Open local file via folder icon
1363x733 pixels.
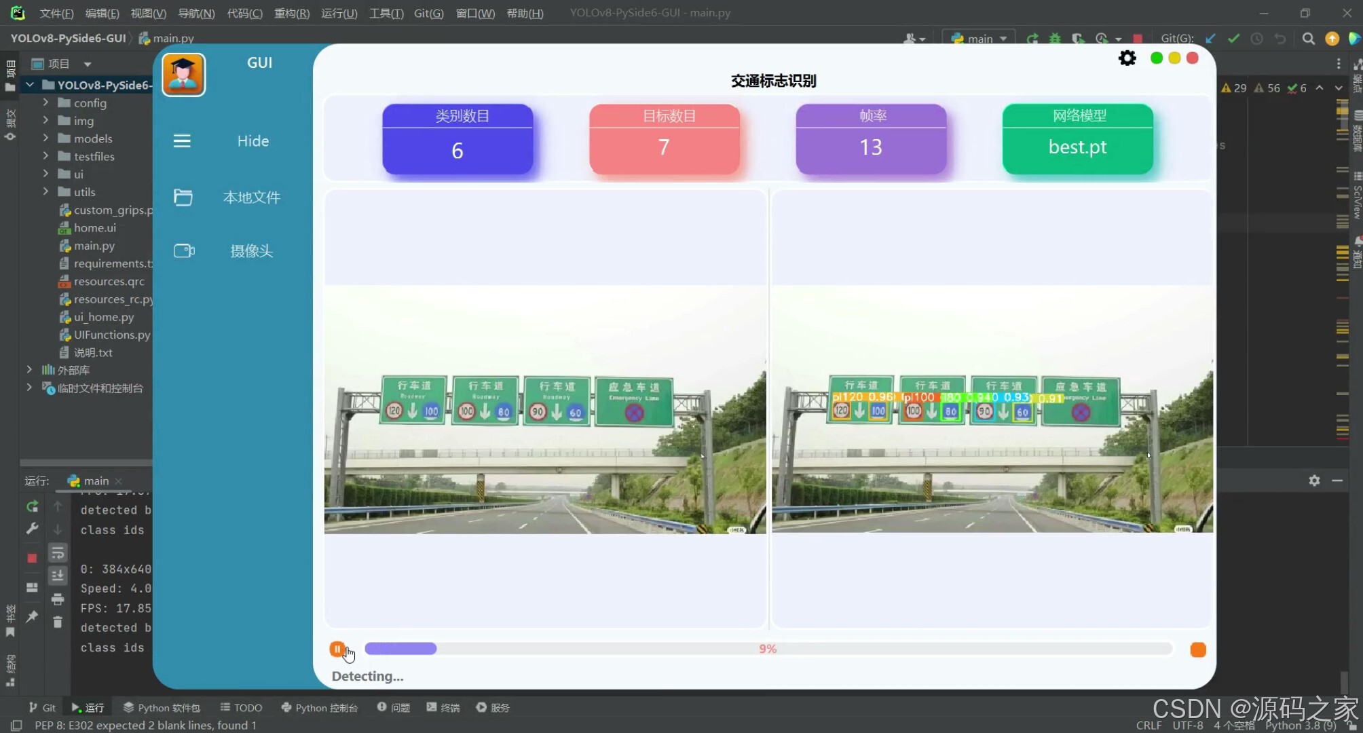(183, 198)
